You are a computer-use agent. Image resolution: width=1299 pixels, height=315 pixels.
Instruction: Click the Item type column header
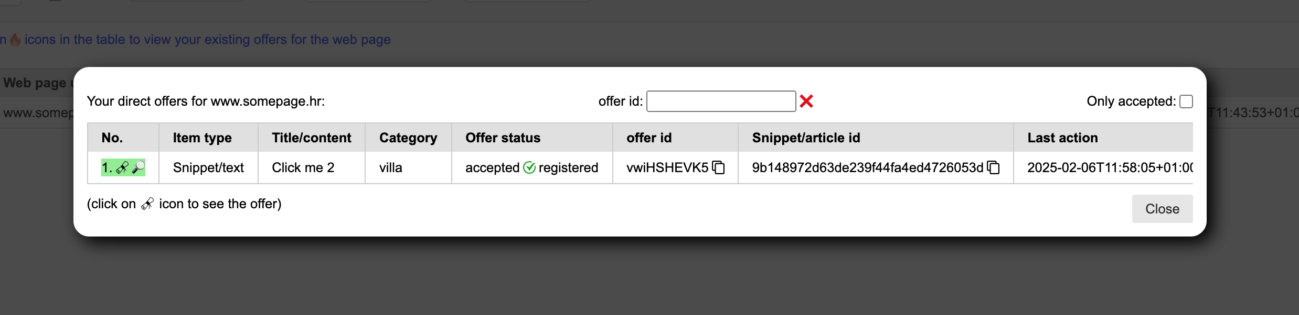[202, 138]
